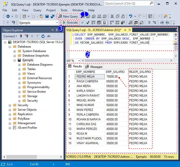Image resolution: width=180 pixels, height=167 pixels.
Task: Click the Quick Launch search field
Action: 129,4
